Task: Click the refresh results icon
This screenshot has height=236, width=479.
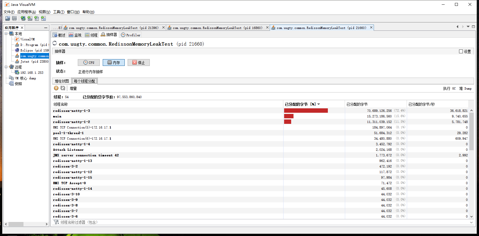Action: pos(63,88)
